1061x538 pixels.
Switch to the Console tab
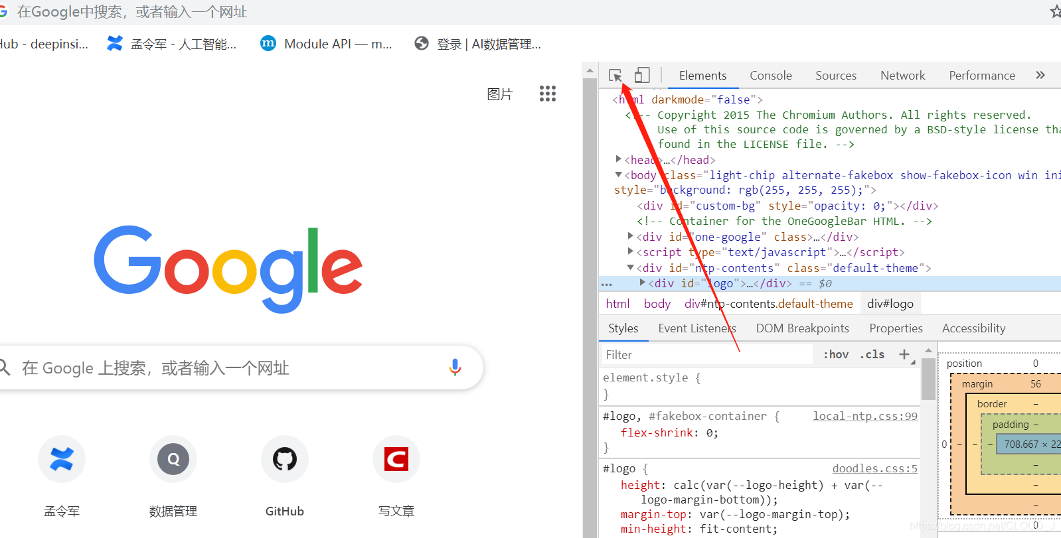point(771,76)
